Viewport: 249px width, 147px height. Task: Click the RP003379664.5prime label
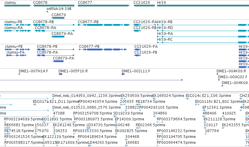point(176,119)
